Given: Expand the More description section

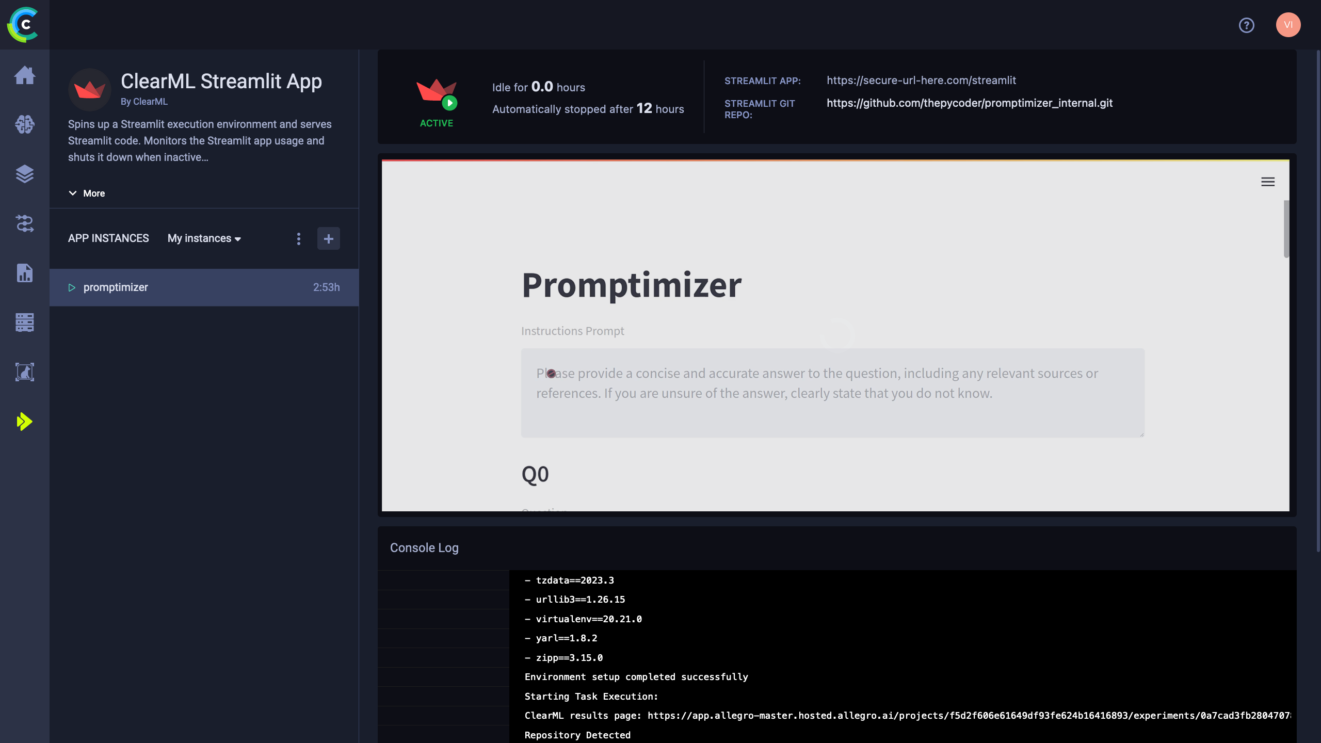Looking at the screenshot, I should [x=87, y=193].
